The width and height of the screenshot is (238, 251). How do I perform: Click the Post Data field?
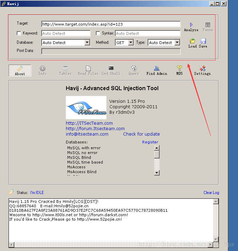coord(111,51)
